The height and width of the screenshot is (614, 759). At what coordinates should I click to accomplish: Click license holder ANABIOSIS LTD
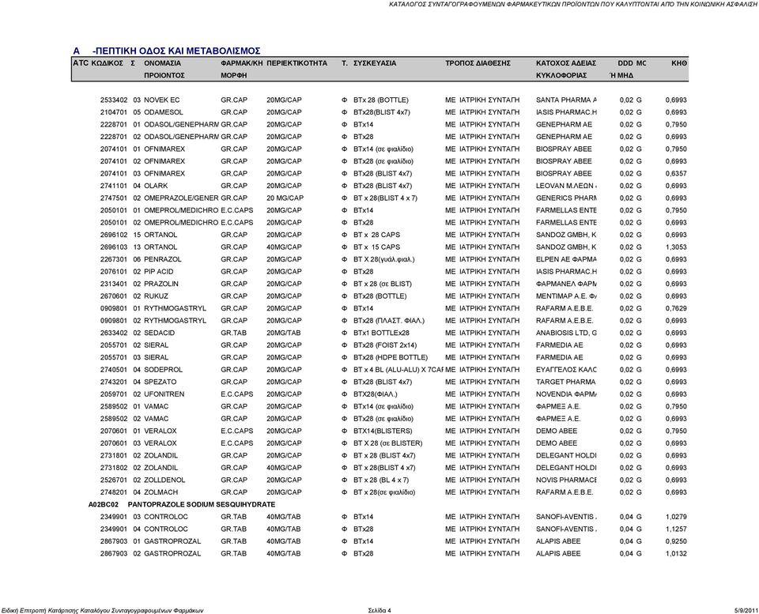pyautogui.click(x=566, y=333)
